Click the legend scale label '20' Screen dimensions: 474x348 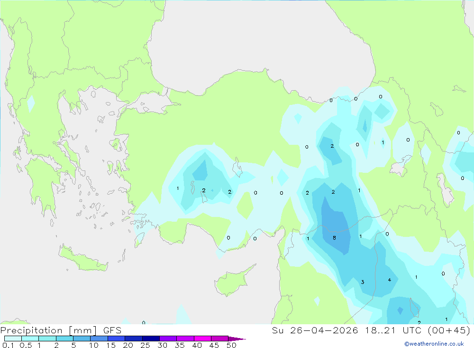click(x=128, y=345)
